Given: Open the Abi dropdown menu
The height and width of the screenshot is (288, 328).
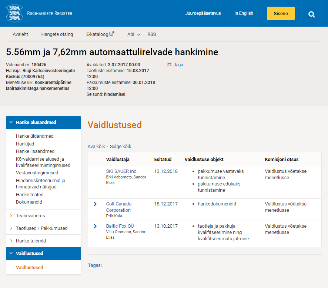Looking at the screenshot, I should point(134,34).
